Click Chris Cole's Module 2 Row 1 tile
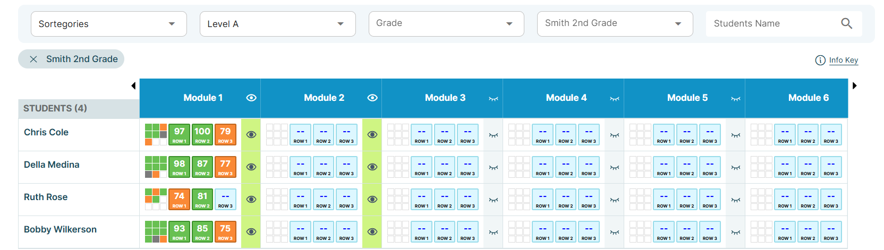884x250 pixels. [x=301, y=134]
